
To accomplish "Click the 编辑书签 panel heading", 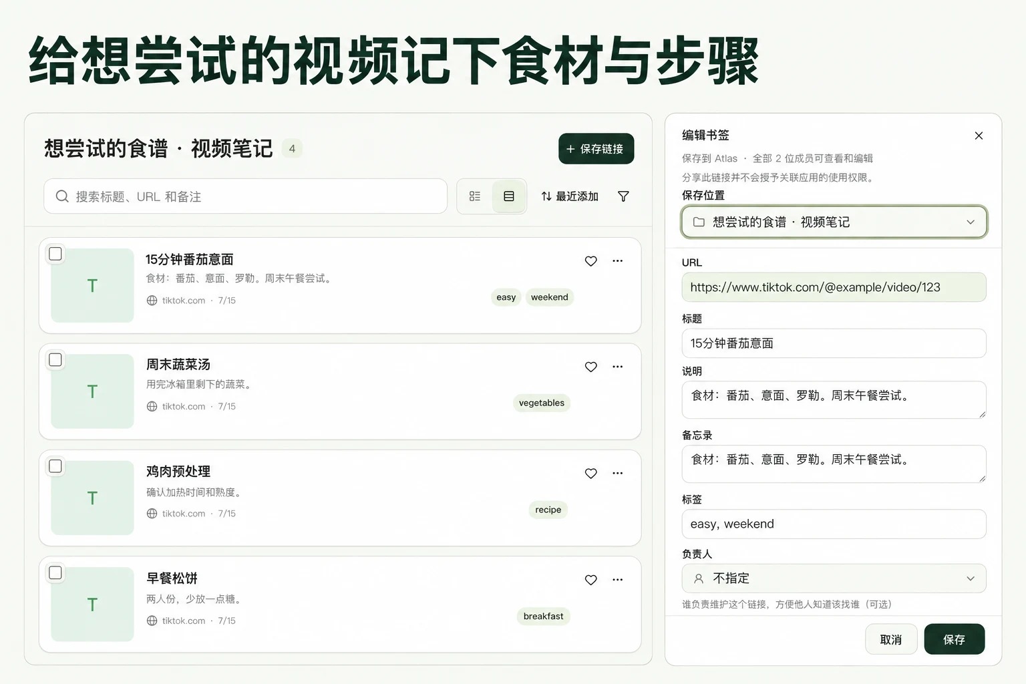I will (705, 135).
